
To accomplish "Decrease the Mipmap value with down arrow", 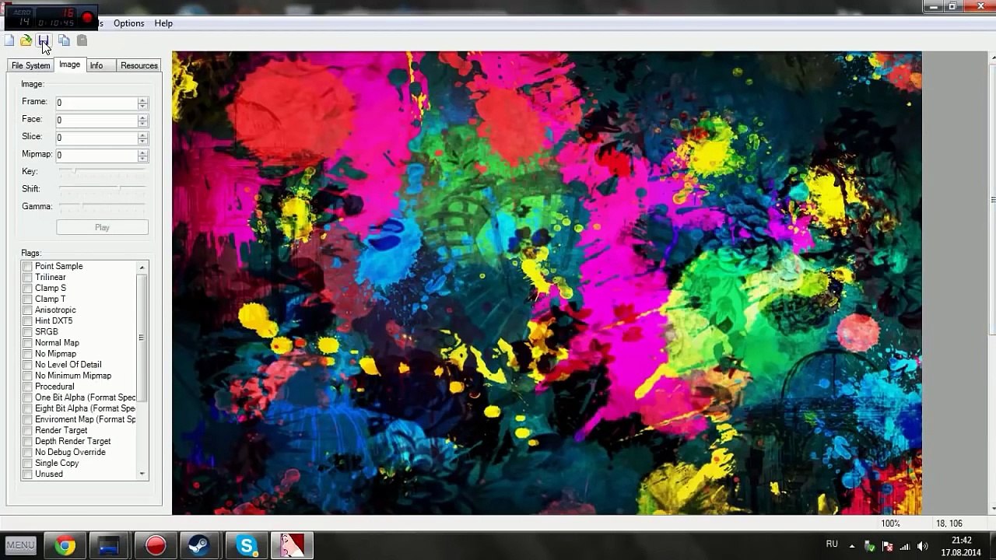I will pyautogui.click(x=142, y=158).
